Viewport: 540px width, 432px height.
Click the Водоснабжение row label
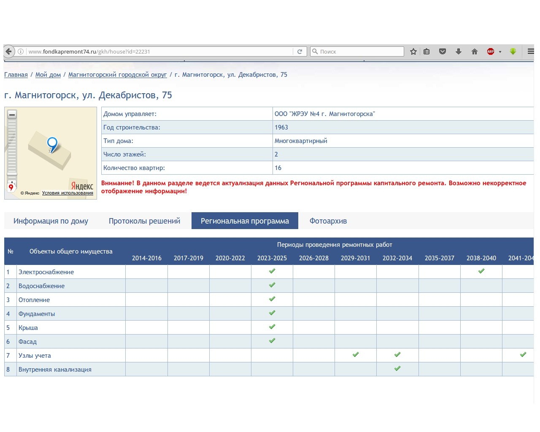[41, 286]
